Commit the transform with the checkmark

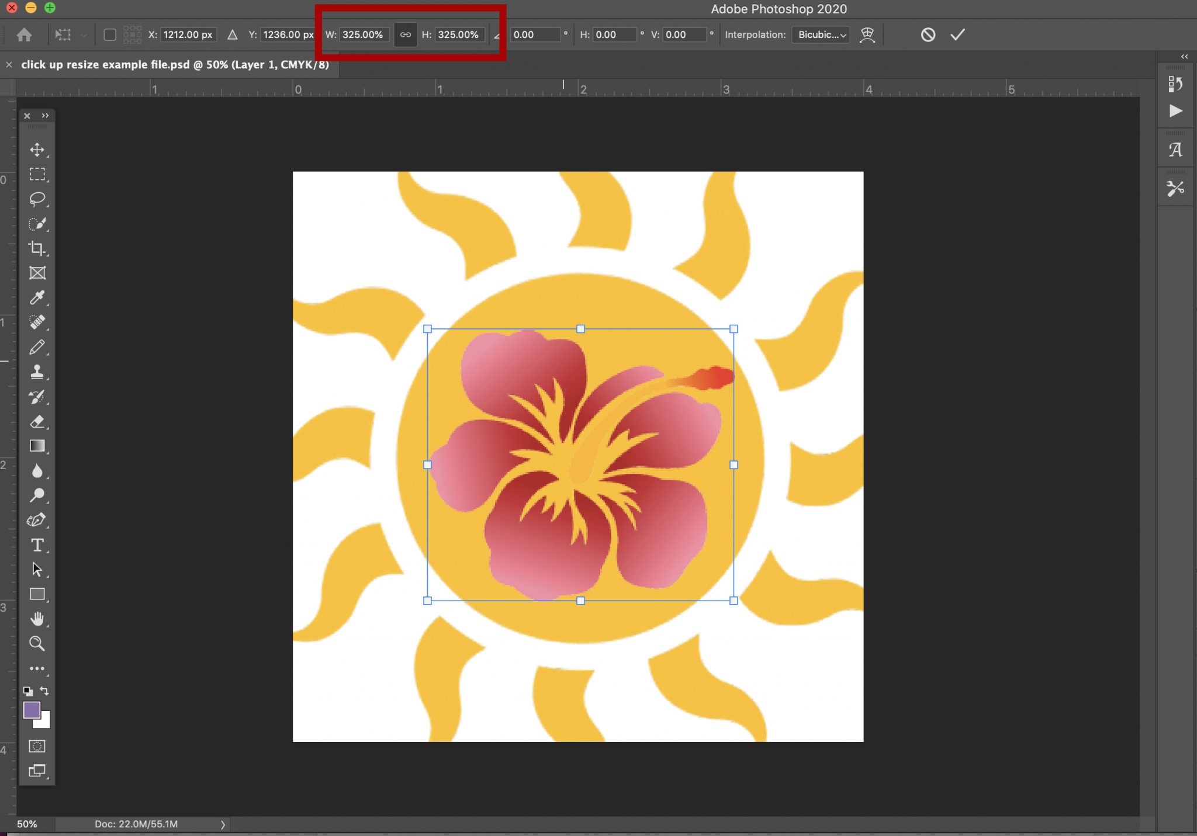tap(957, 34)
